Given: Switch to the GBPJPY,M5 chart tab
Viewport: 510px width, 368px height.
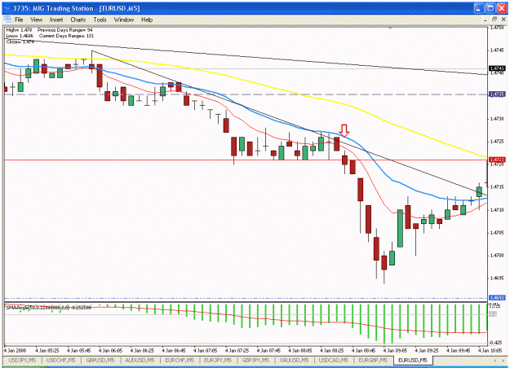Looking at the screenshot, I should (255, 360).
